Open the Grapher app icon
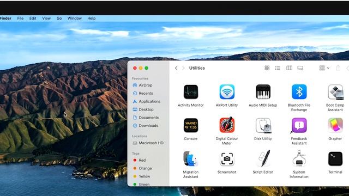The height and width of the screenshot is (196, 349). click(335, 125)
